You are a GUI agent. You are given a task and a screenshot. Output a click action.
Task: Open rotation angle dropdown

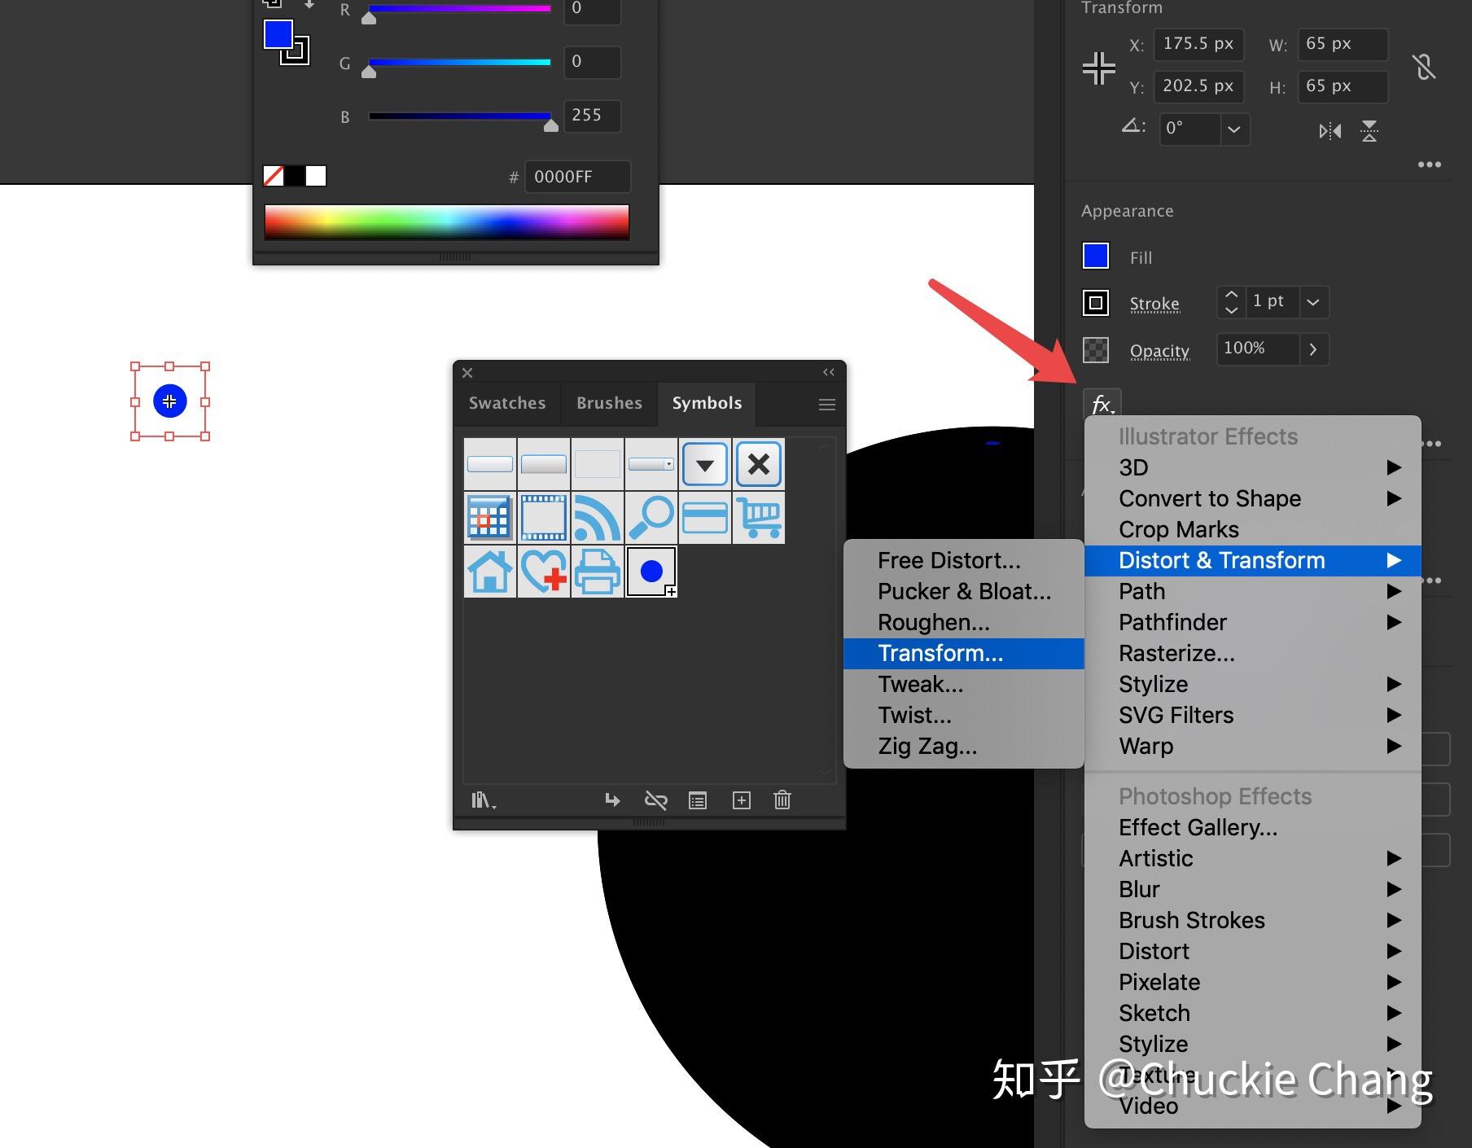(x=1234, y=129)
